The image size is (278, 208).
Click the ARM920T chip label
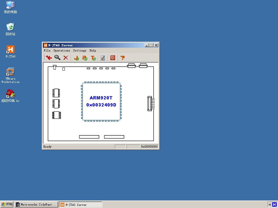pyautogui.click(x=101, y=98)
